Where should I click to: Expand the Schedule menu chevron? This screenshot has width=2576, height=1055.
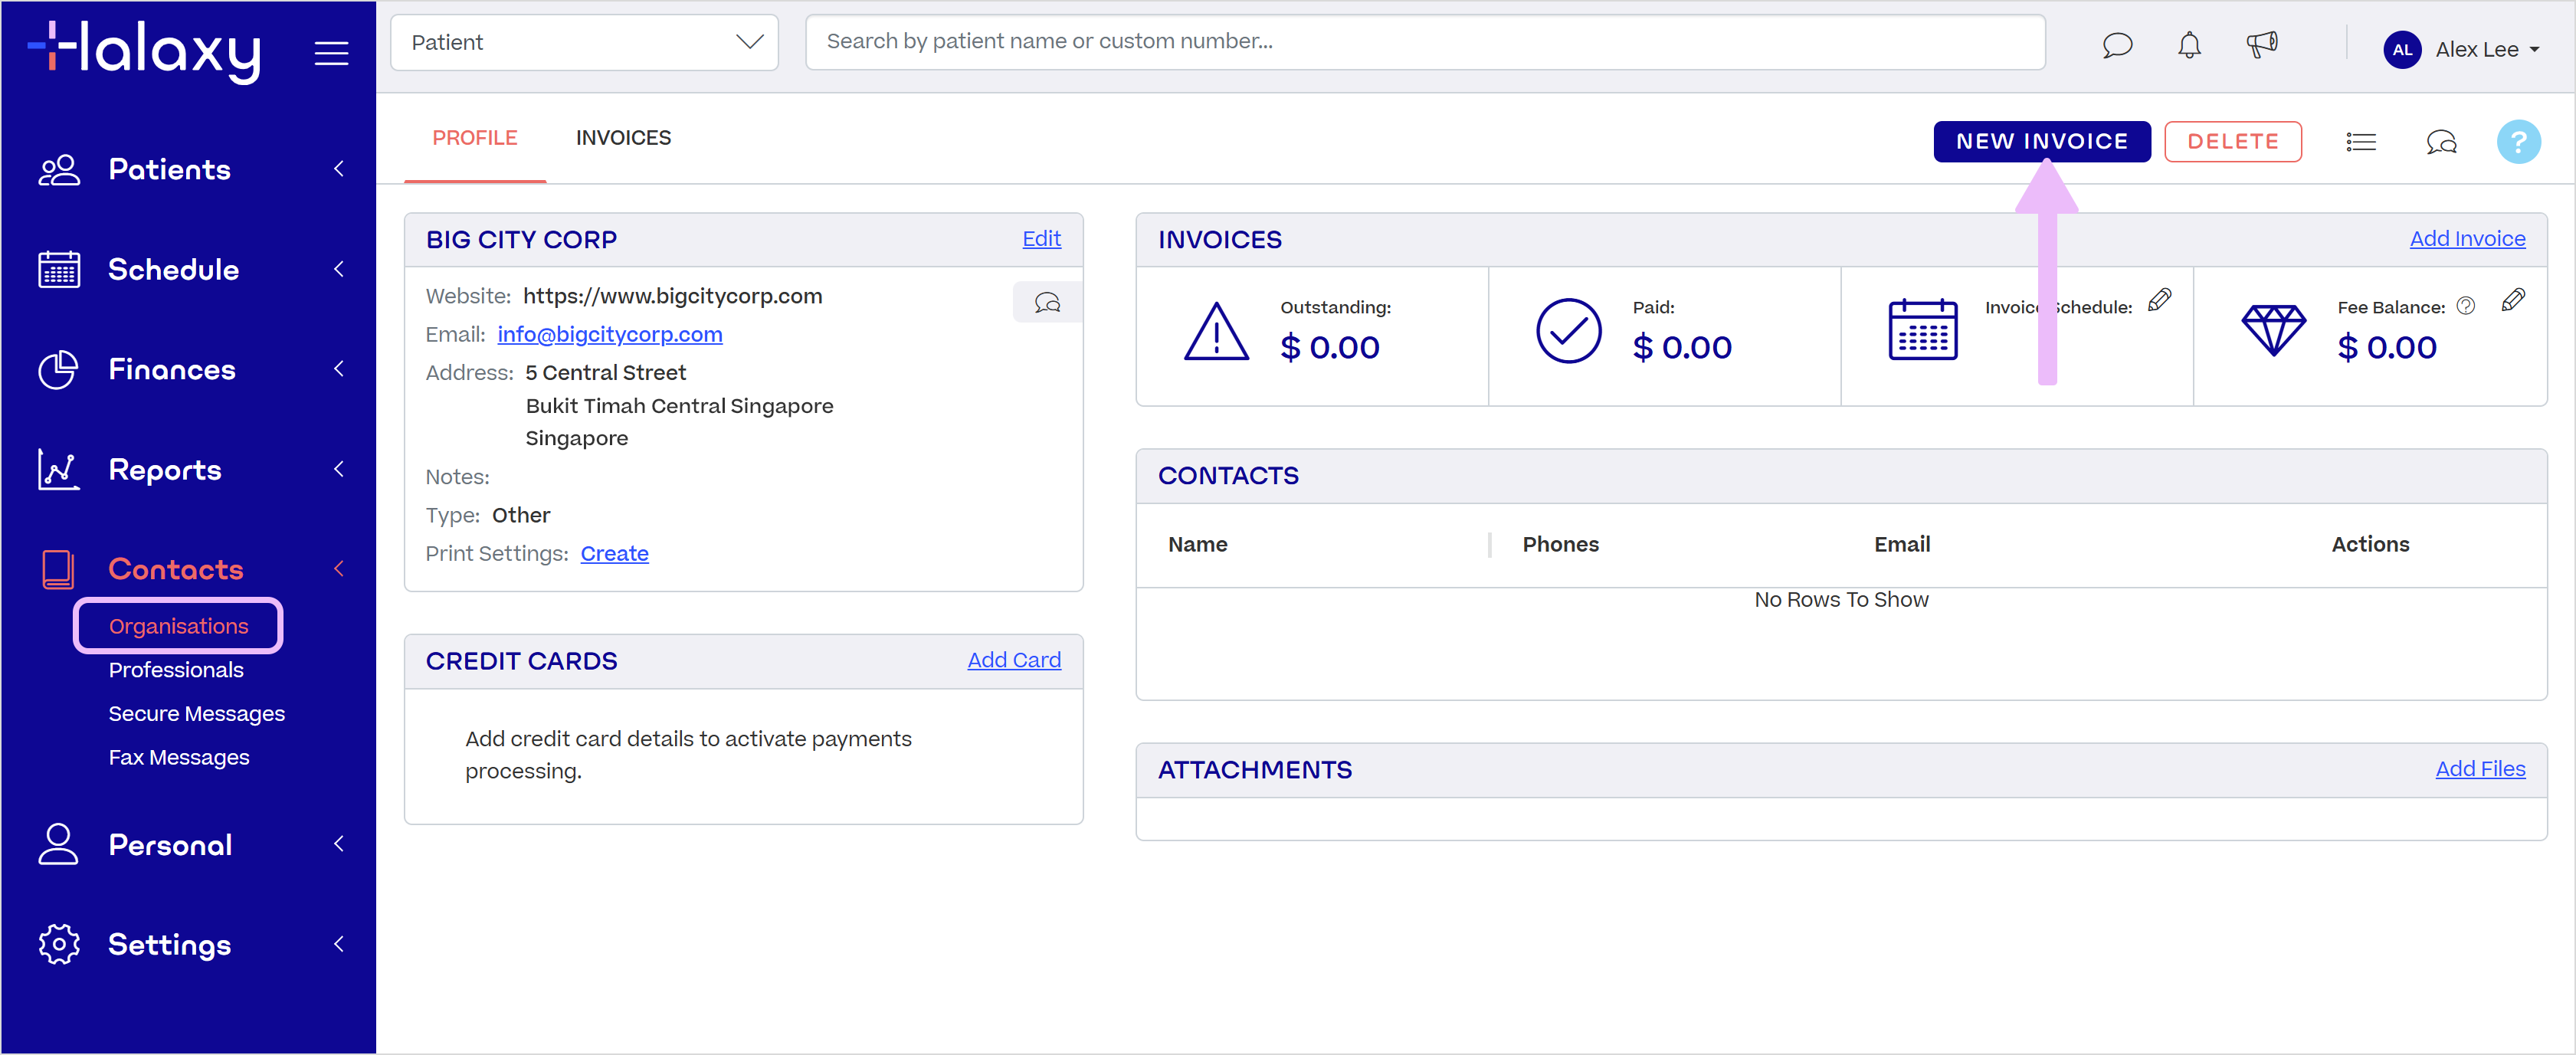[339, 269]
